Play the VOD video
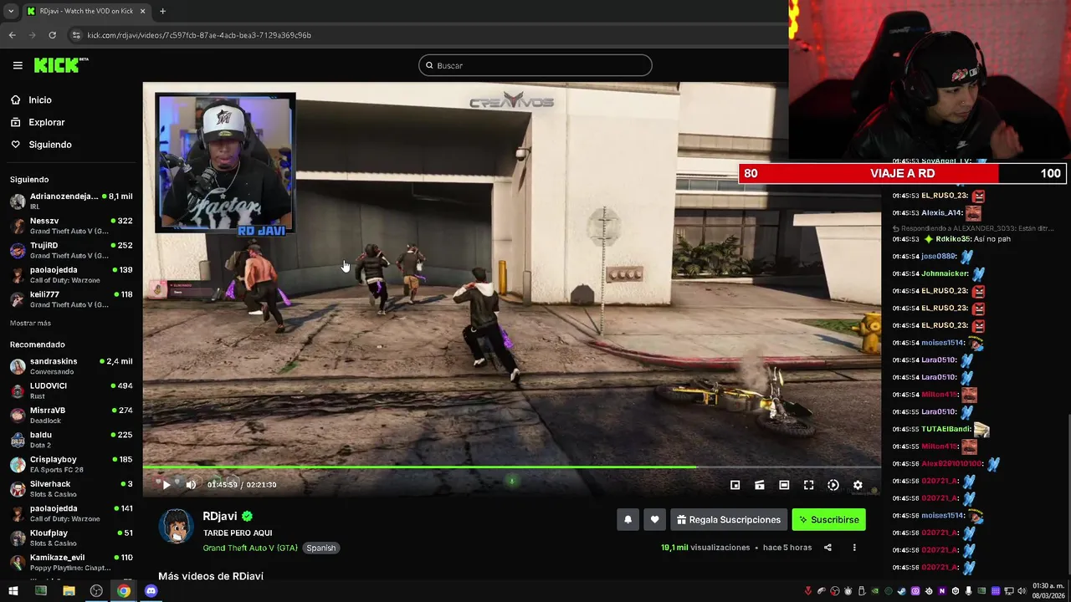This screenshot has height=602, width=1071. coord(167,485)
